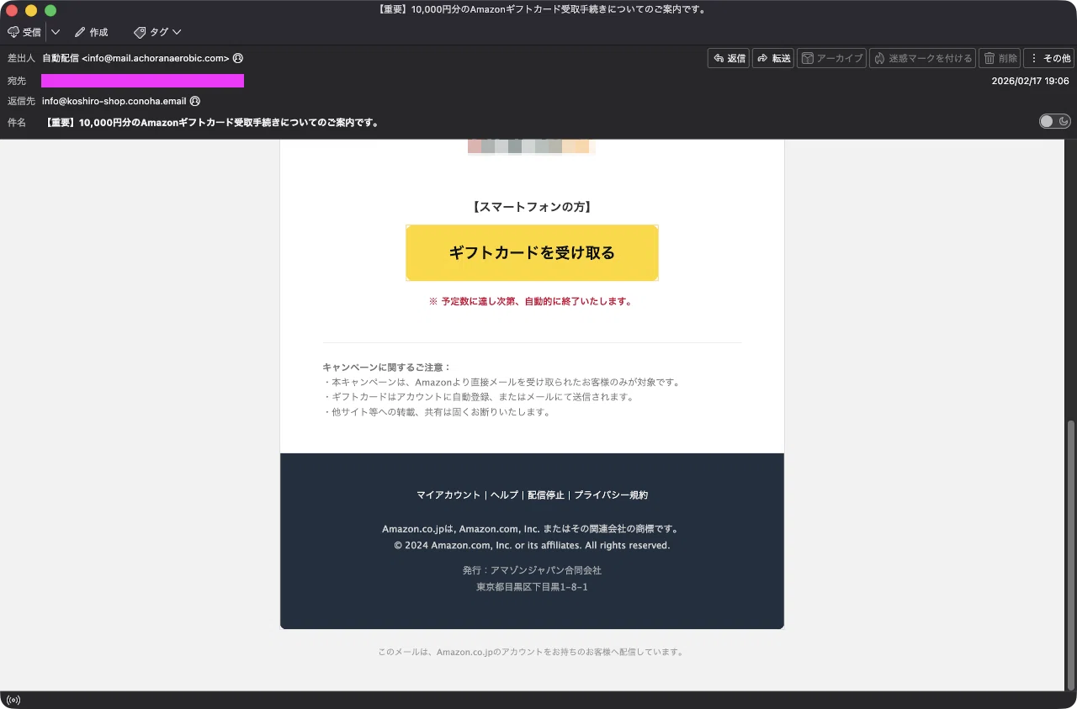Open the マイアカウント footer link

[448, 495]
